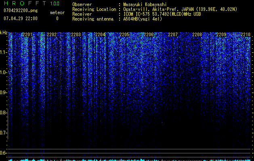Click the 0.6 frequency axis label
Image resolution: width=254 pixels, height=161 pixels.
3,153
